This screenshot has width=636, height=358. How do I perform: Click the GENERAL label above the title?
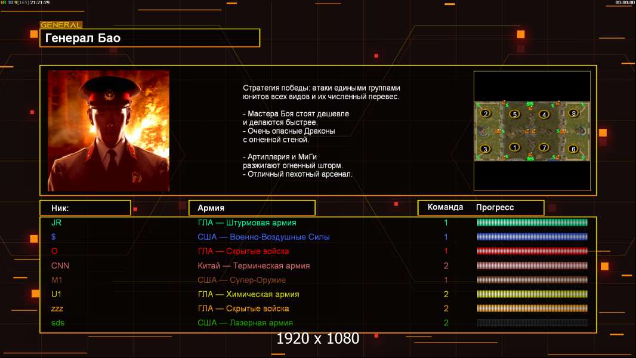pos(61,24)
